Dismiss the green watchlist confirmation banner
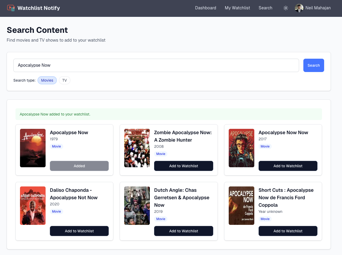 coord(169,114)
